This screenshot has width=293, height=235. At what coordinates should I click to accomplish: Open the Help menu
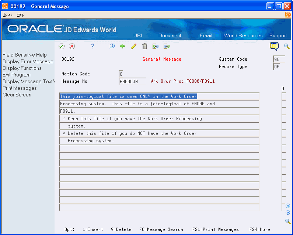click(x=21, y=14)
